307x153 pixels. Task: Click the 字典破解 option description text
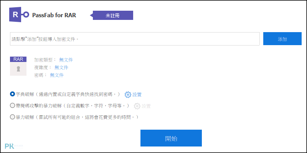(69, 94)
